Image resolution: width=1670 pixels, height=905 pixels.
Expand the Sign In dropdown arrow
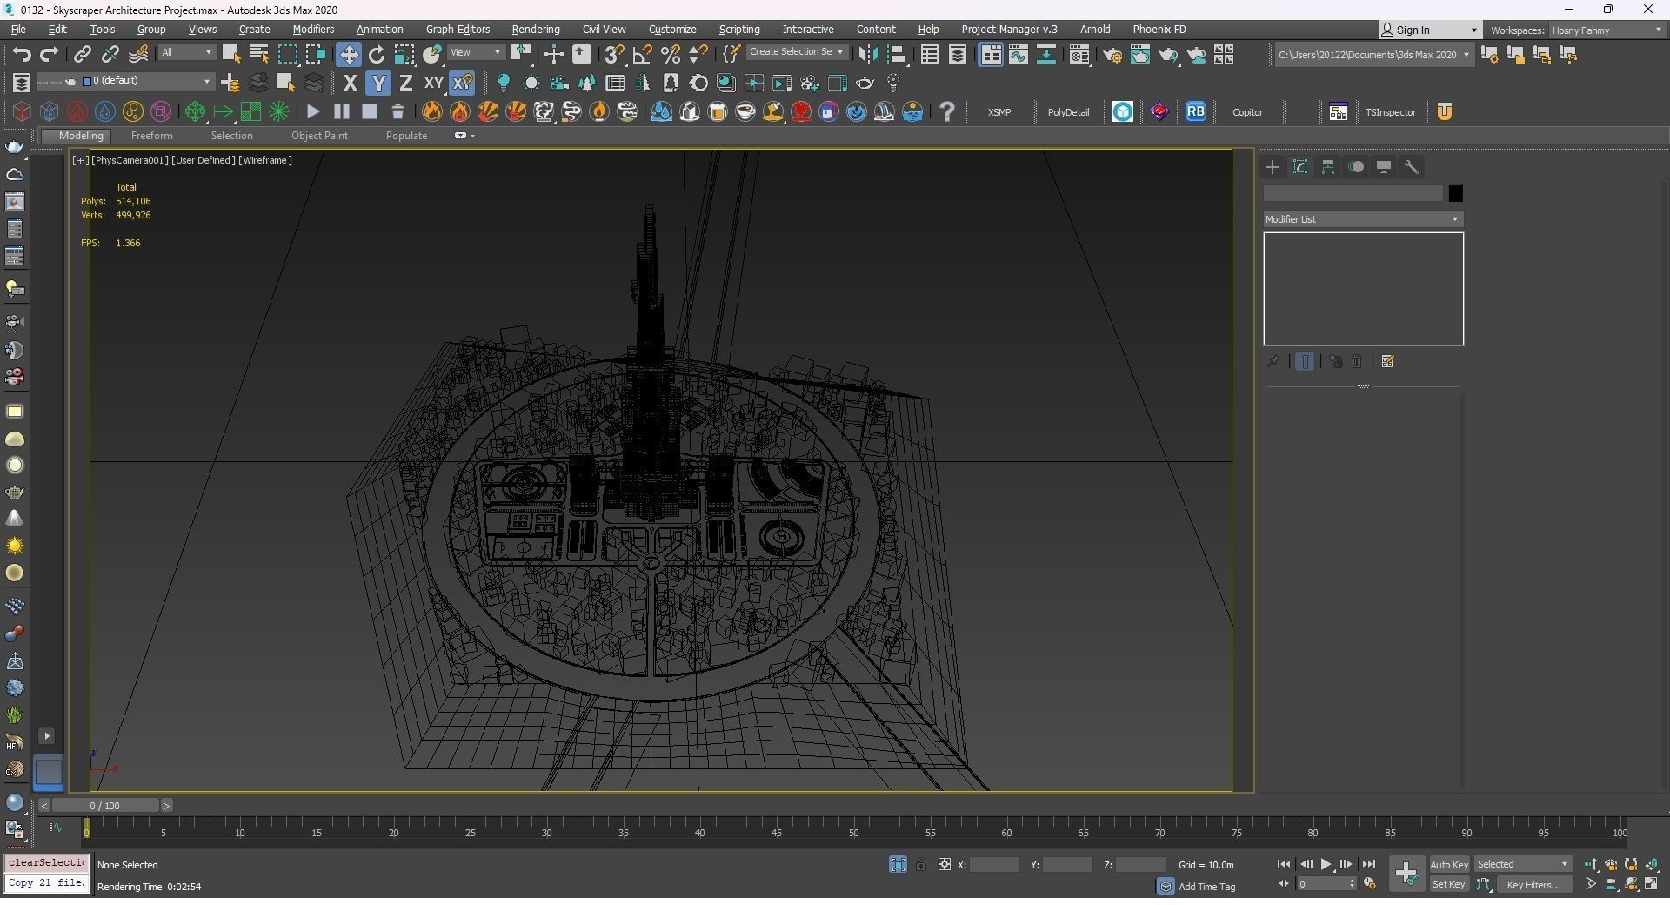1473,30
